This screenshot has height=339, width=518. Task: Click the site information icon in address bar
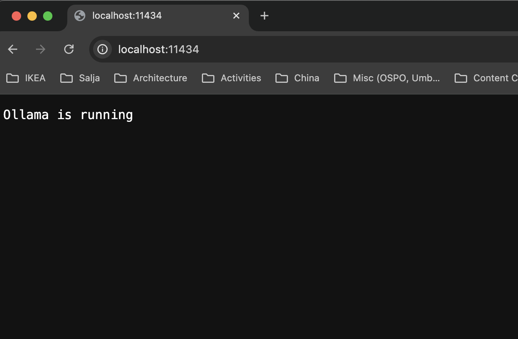pos(102,49)
